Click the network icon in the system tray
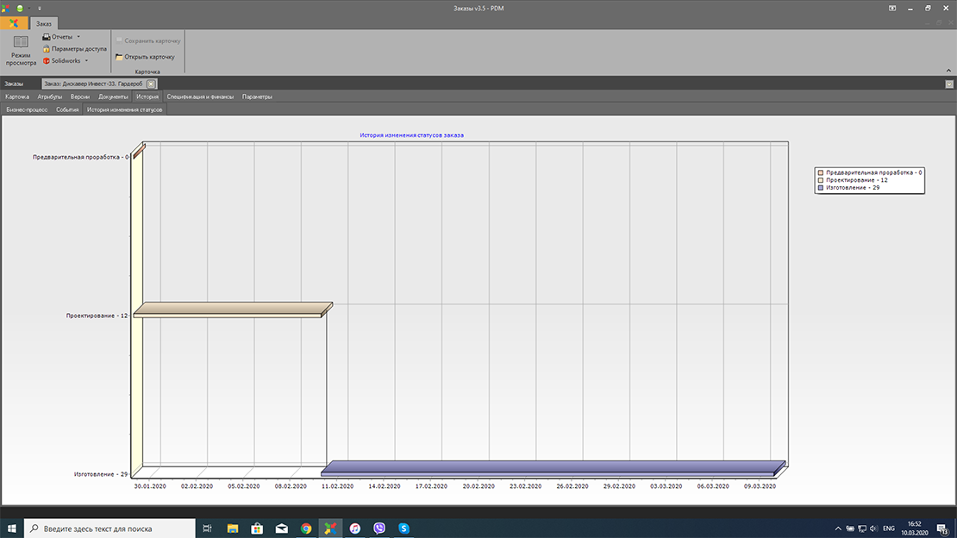The image size is (957, 538). 862,529
